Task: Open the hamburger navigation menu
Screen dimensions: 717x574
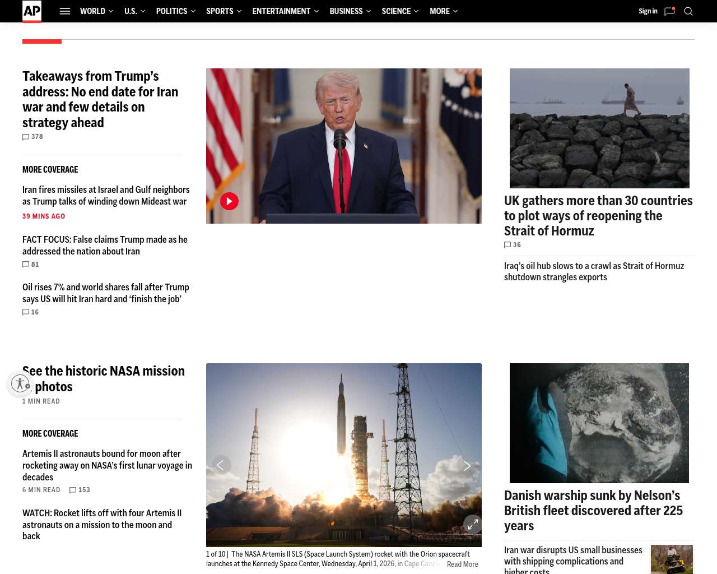Action: click(65, 11)
